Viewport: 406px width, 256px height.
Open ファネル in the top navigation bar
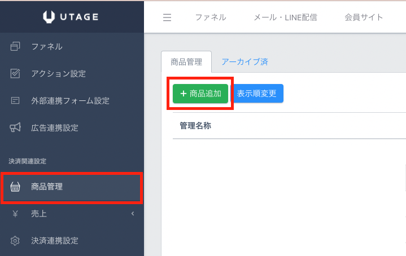(x=211, y=17)
